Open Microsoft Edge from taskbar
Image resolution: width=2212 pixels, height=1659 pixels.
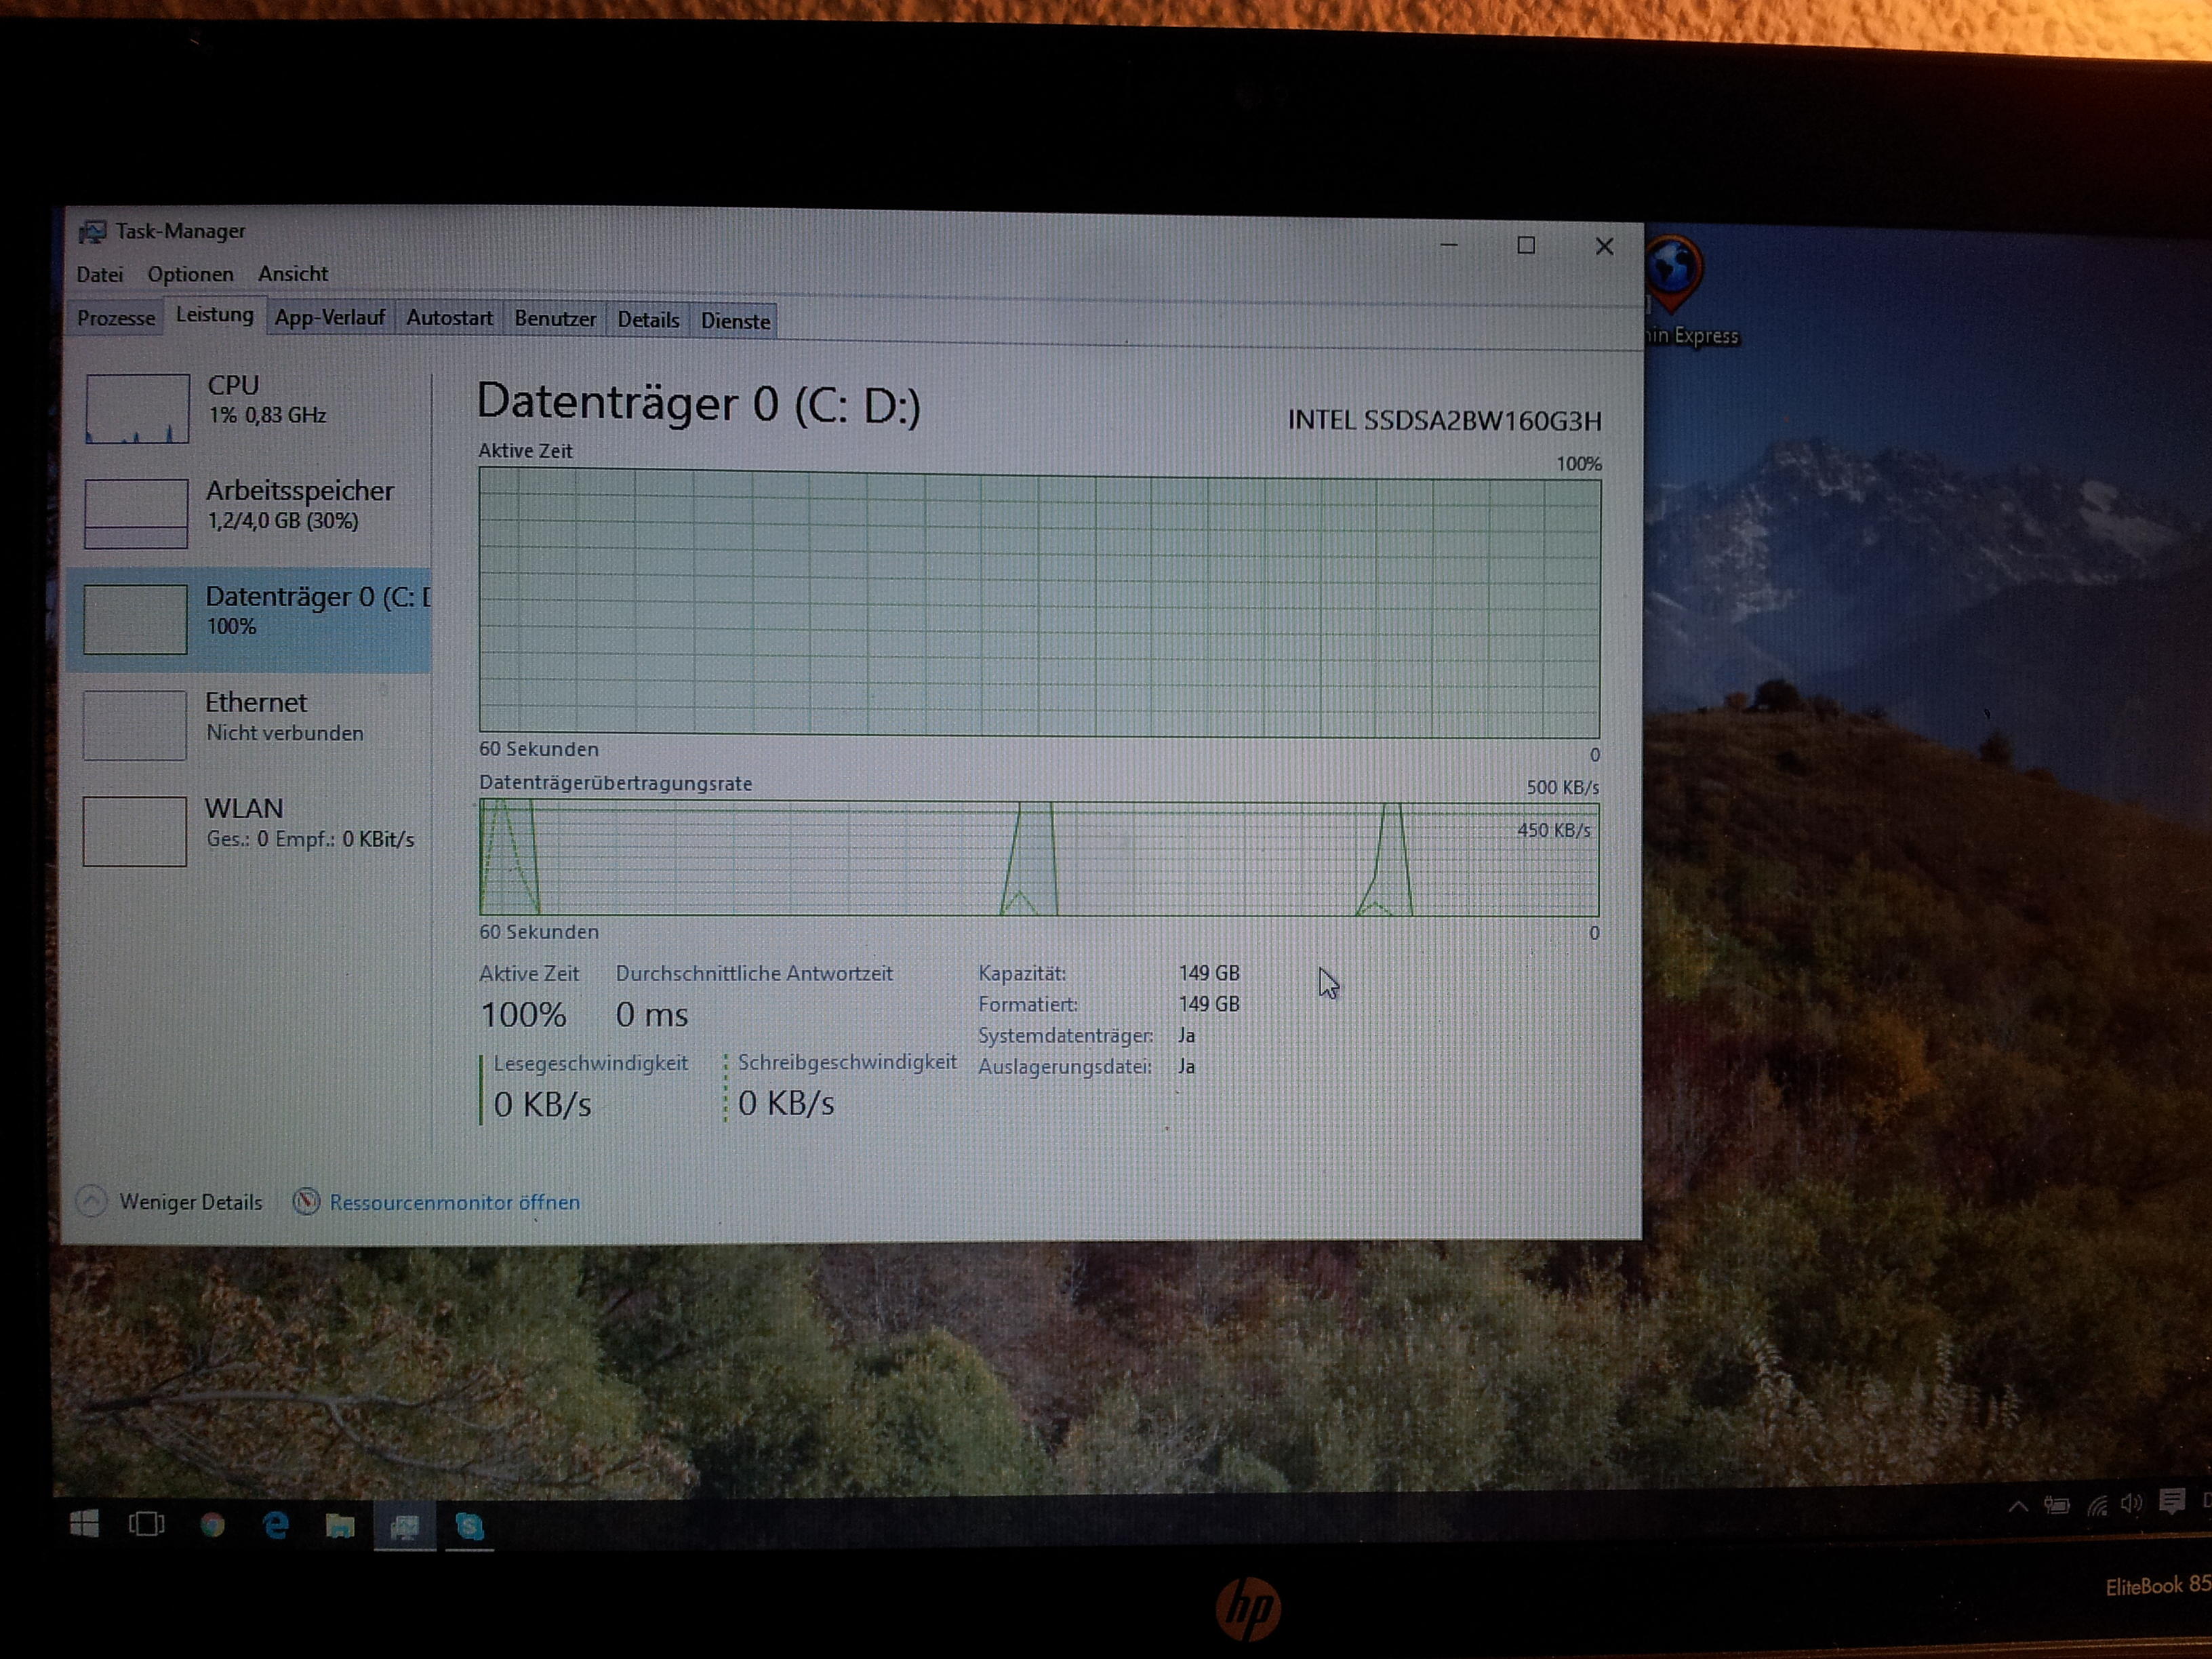275,1525
